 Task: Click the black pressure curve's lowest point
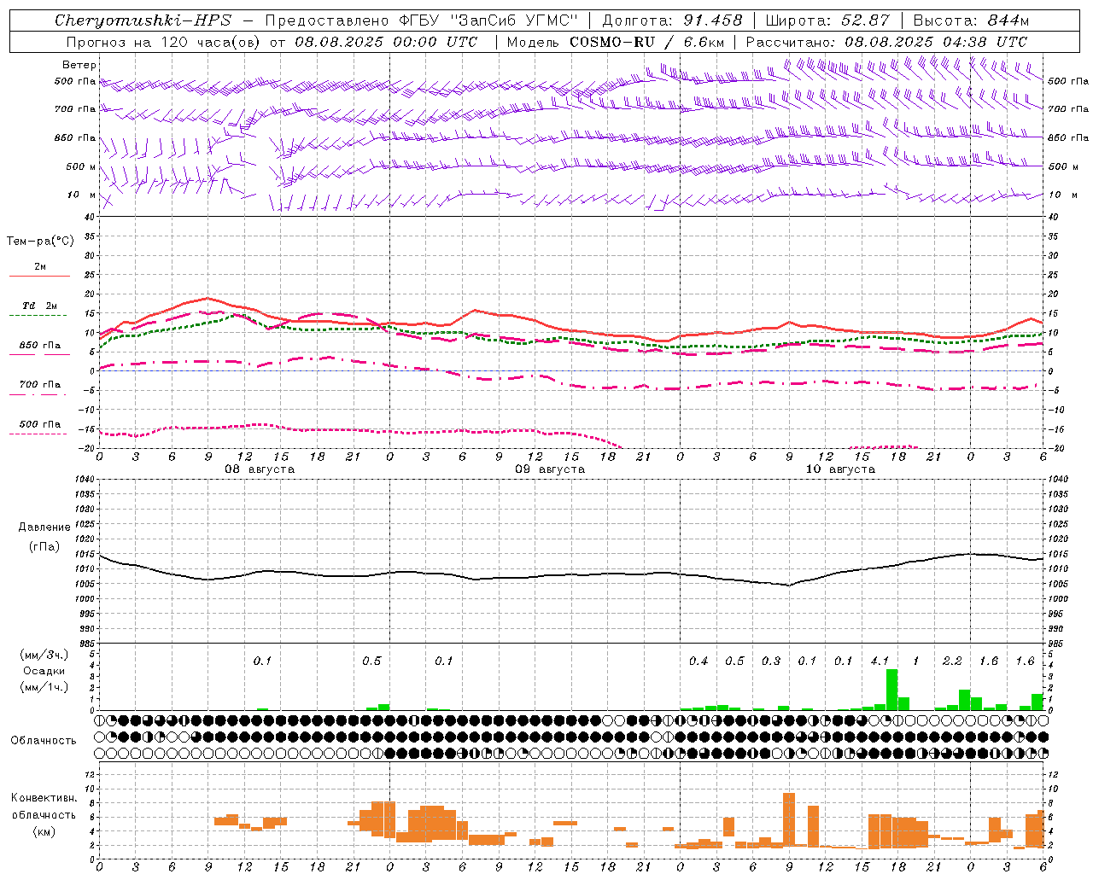coord(789,586)
